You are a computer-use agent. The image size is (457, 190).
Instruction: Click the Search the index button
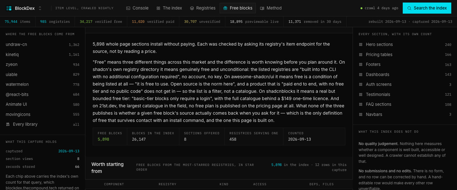pos(427,8)
